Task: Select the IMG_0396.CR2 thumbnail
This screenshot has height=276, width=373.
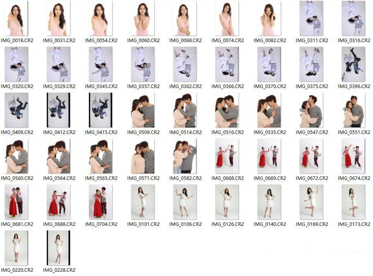Action: (353, 64)
